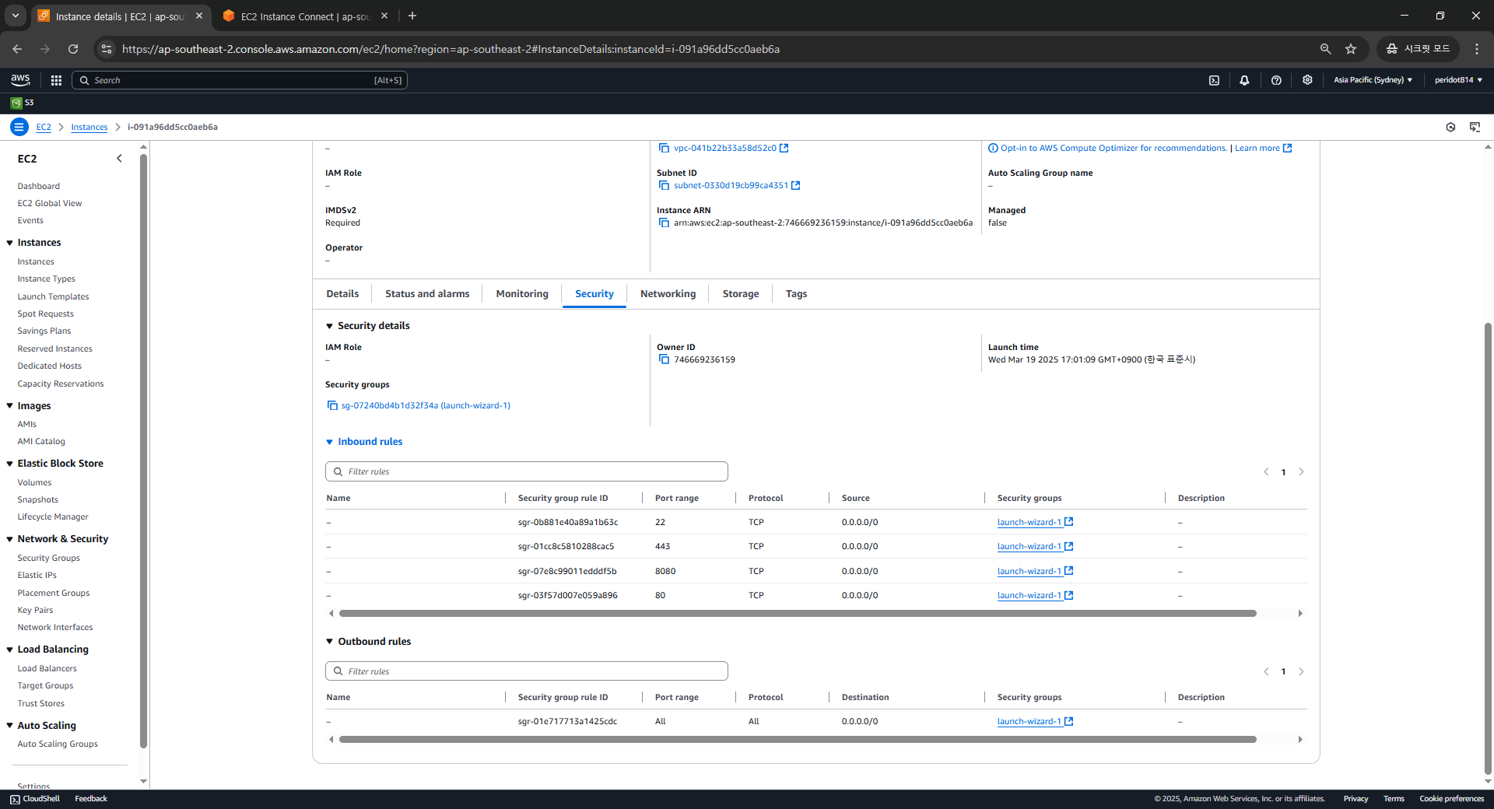Bookmark this page with the star icon
This screenshot has height=809, width=1494.
1351,49
